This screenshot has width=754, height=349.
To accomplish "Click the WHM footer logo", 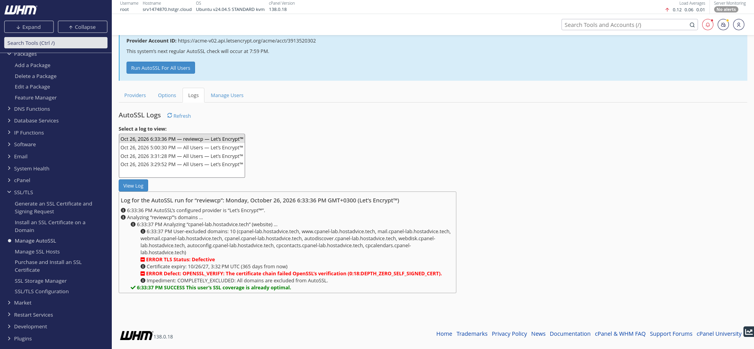I will coord(136,335).
